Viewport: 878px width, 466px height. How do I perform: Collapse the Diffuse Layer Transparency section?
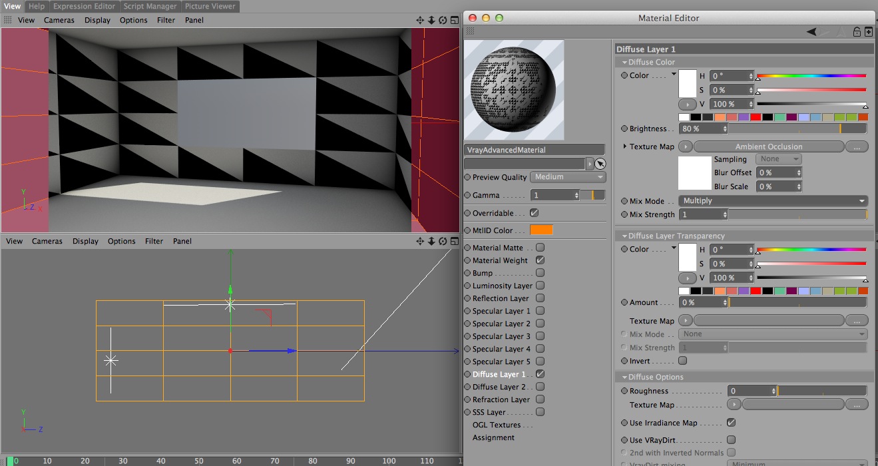624,236
